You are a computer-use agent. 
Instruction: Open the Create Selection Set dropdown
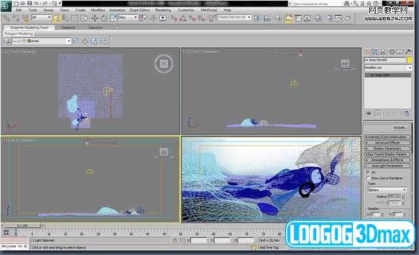(234, 18)
